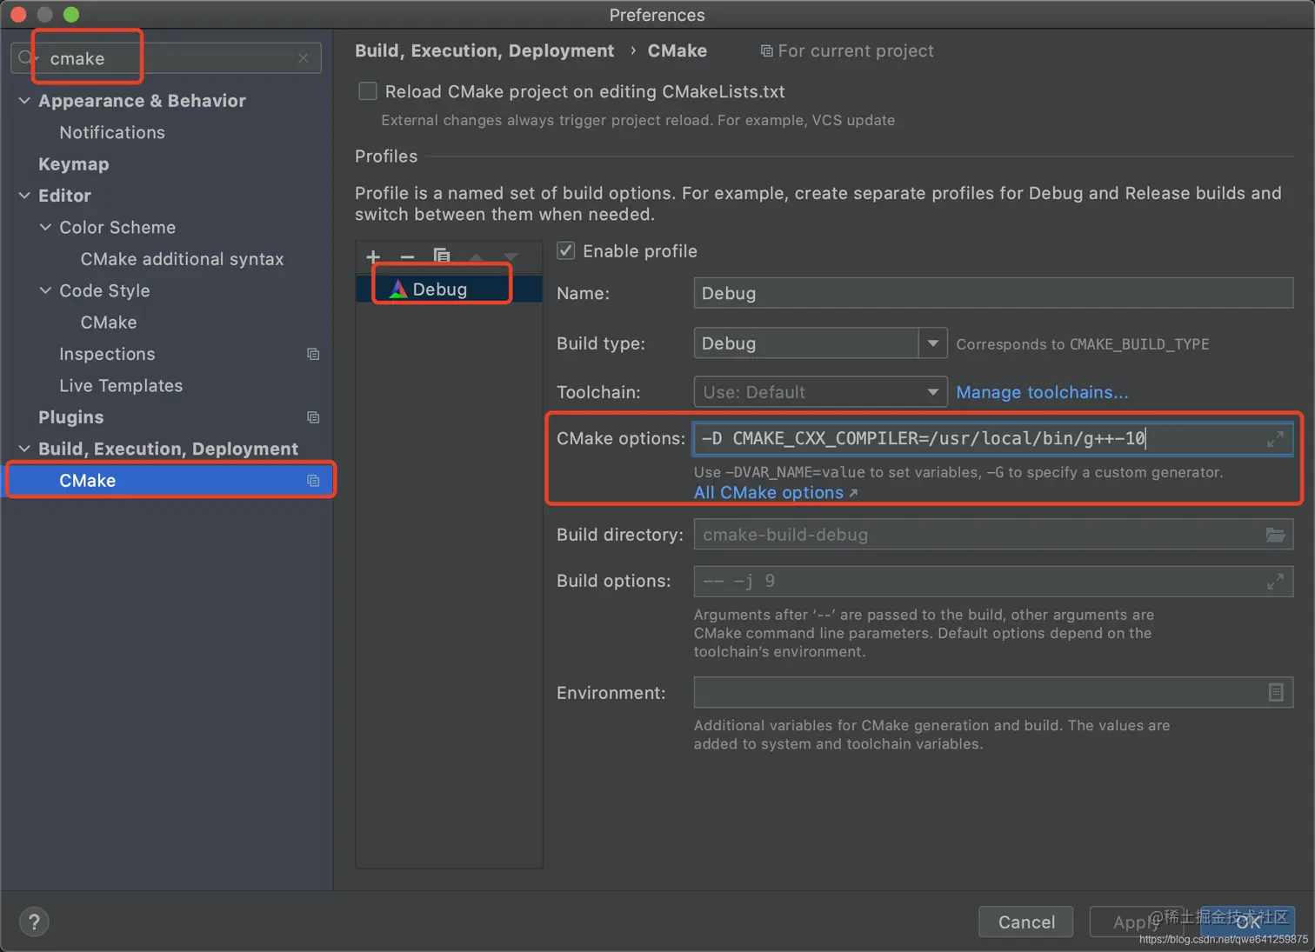Click the Environment field
This screenshot has width=1315, height=952.
993,692
